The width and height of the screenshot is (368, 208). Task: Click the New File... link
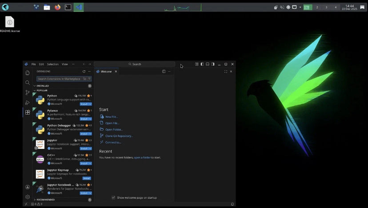pos(112,117)
